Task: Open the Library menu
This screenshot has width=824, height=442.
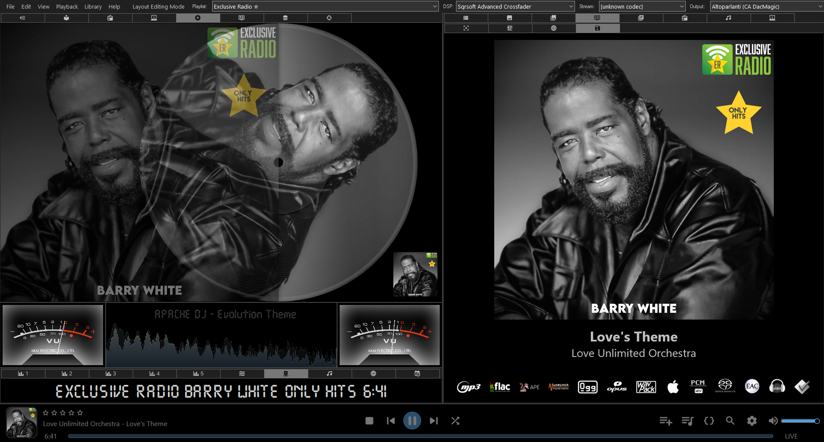Action: [x=93, y=6]
